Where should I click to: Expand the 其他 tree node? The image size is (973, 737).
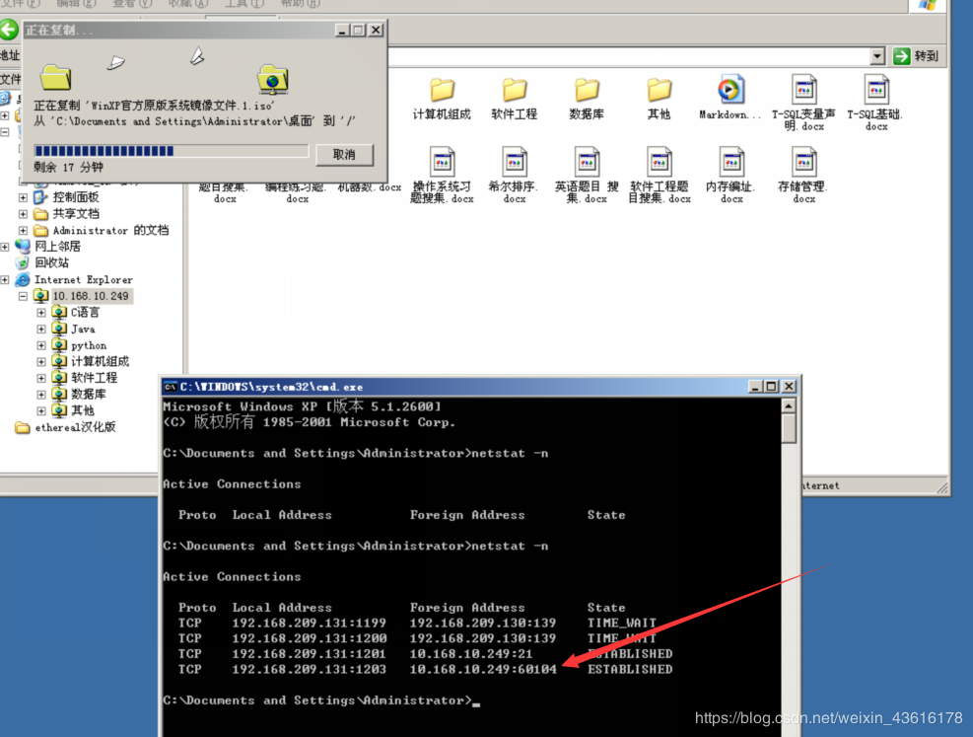[x=41, y=410]
